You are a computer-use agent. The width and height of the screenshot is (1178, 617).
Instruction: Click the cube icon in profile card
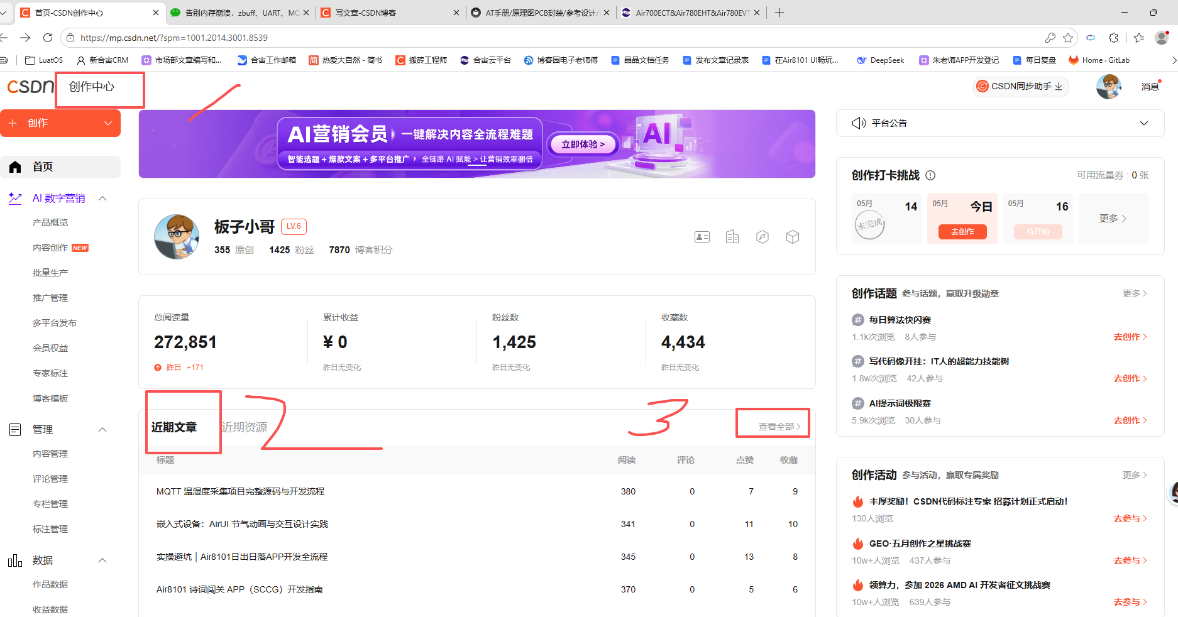tap(793, 237)
